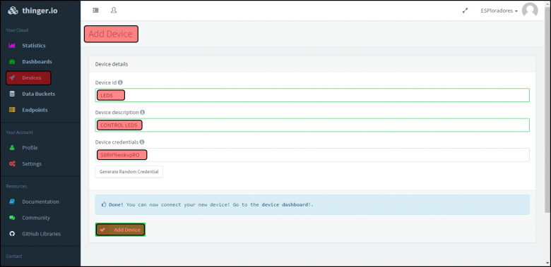
Task: Click the GitHub Libraries octocat icon
Action: (x=12, y=234)
